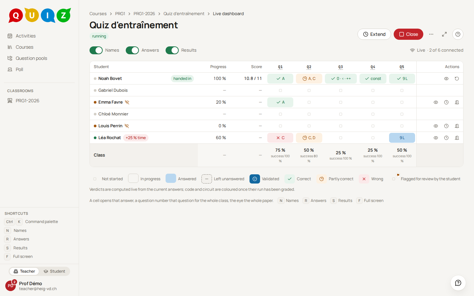Viewport: 474px width, 296px height.
Task: Open the PRG1-2026 breadcrumb link
Action: [x=144, y=14]
